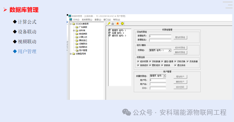Viewport: 234px width, 122px height.
Task: Open the 窗口(W) menu
Action: tap(107, 20)
